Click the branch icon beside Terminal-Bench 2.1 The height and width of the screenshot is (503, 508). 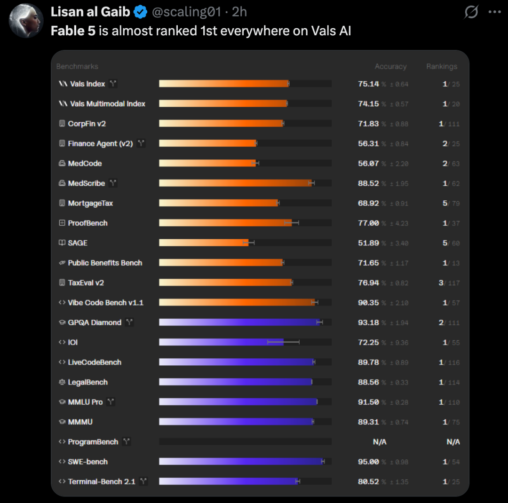pos(143,481)
